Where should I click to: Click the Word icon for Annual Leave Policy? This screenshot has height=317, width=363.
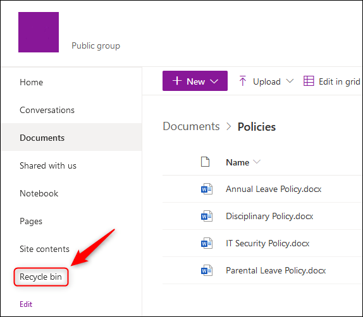tap(207, 189)
